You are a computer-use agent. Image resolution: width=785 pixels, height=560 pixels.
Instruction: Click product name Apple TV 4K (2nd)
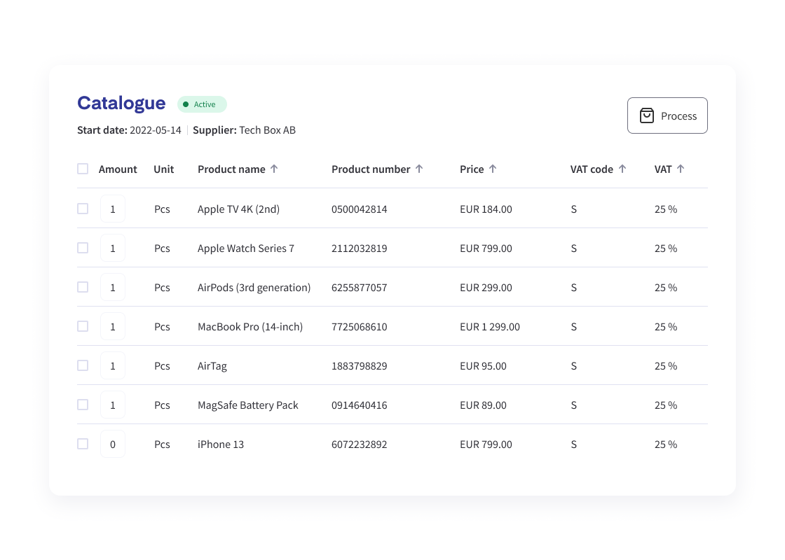tap(239, 209)
